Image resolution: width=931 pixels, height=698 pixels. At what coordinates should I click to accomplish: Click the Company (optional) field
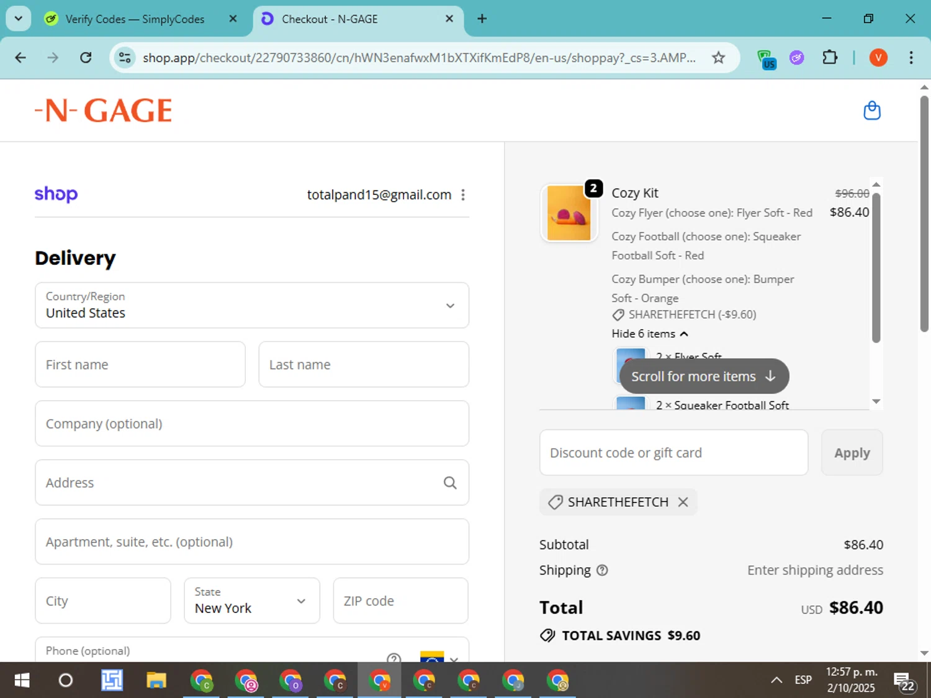click(x=252, y=423)
